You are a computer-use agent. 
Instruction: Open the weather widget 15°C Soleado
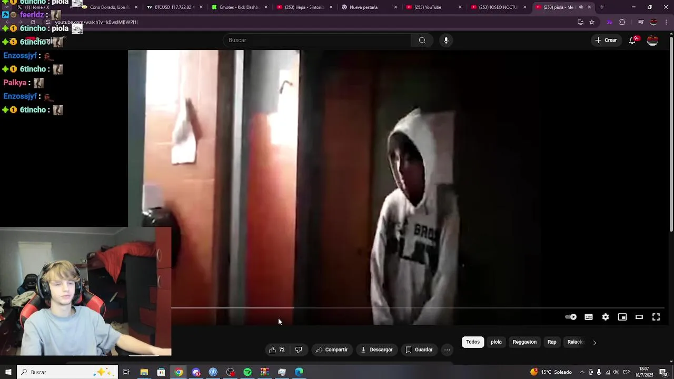551,372
